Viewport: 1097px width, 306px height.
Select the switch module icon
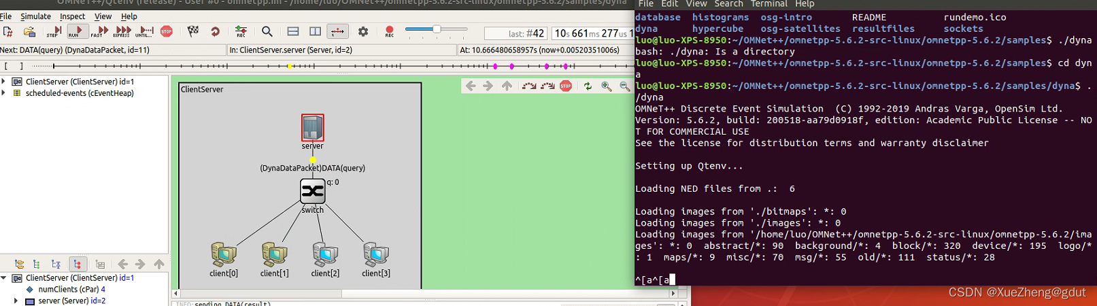[x=313, y=191]
